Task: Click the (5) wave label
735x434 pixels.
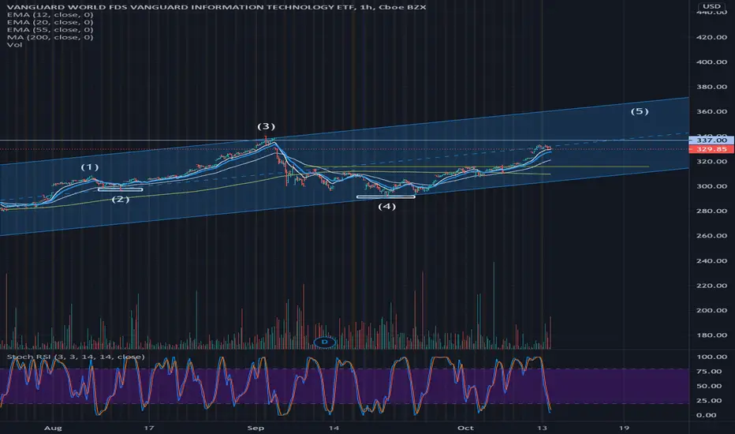Action: 640,111
